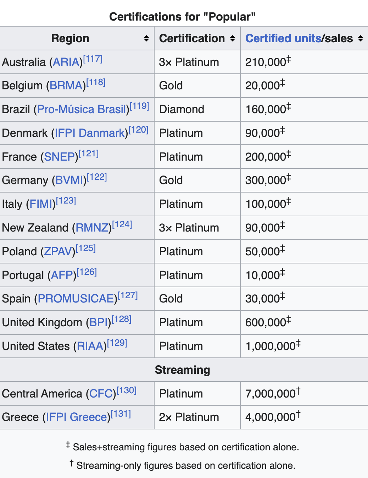Follow the IFPI Danmark link
The height and width of the screenshot is (478, 368).
pyautogui.click(x=90, y=133)
